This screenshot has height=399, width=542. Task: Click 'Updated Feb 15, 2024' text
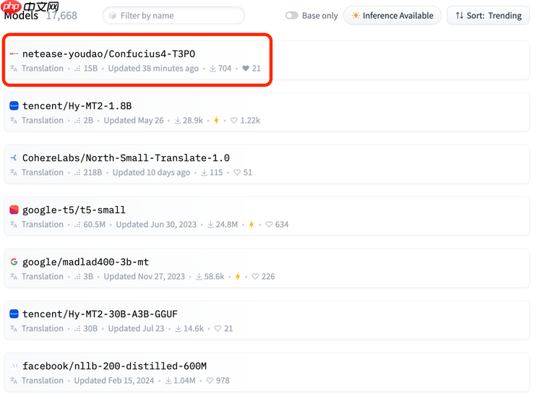(x=114, y=380)
